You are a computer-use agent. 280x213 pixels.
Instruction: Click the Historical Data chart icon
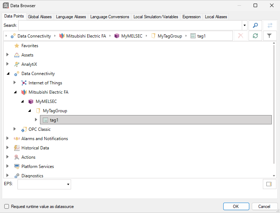(17, 148)
